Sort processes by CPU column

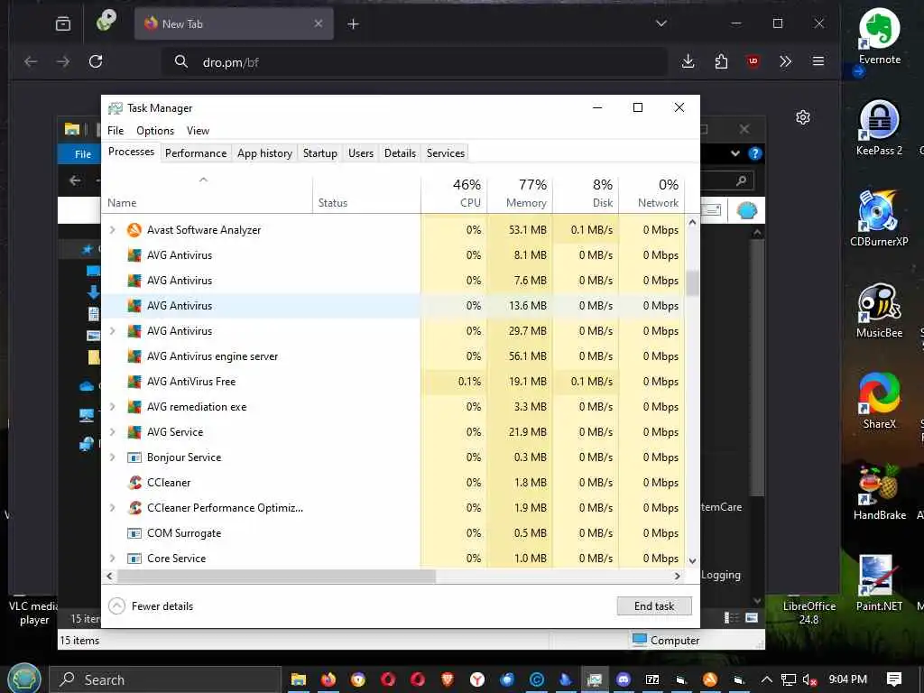tap(454, 193)
